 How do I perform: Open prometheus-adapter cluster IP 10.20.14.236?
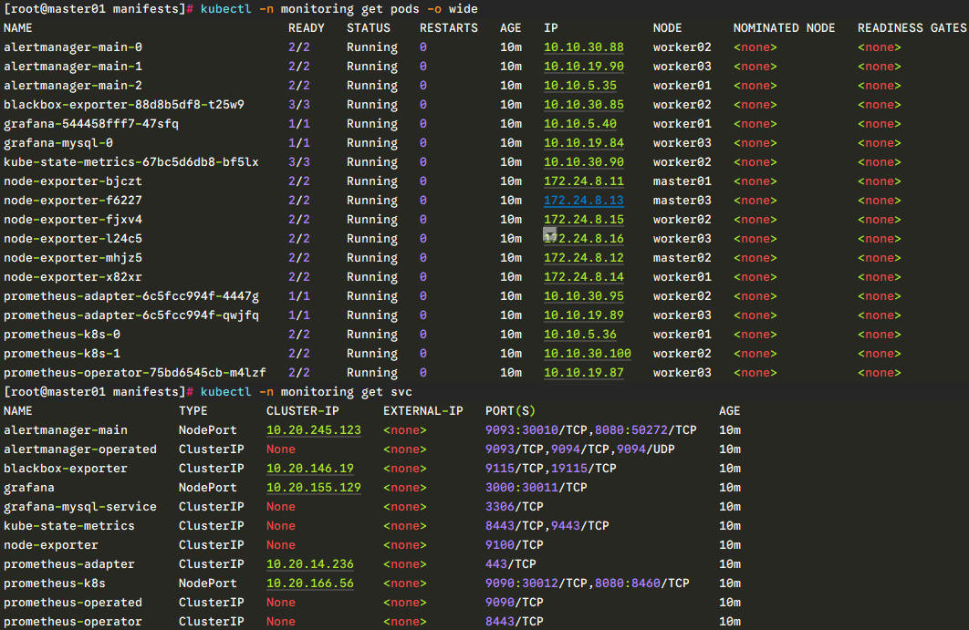[x=309, y=564]
